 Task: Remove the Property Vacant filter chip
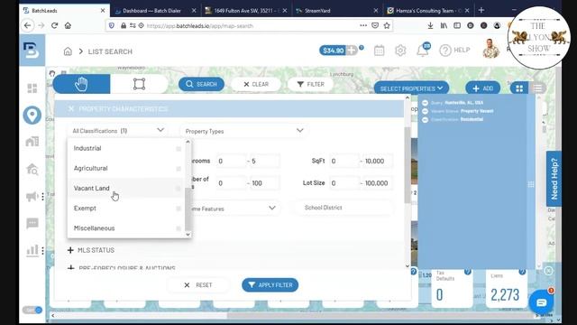(x=425, y=111)
